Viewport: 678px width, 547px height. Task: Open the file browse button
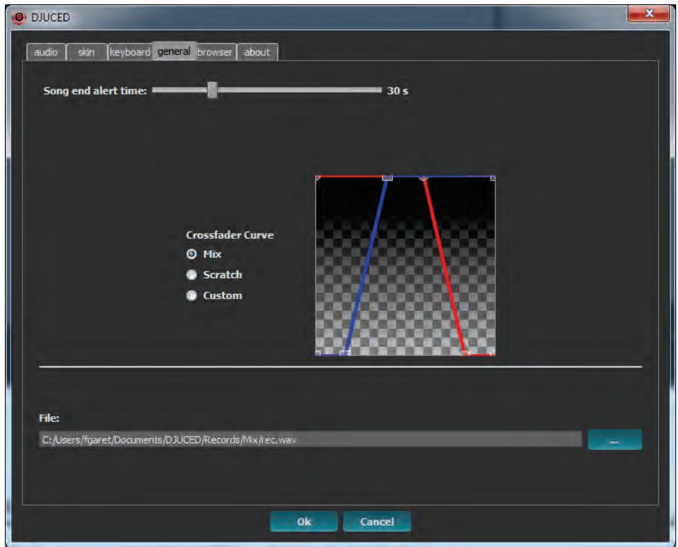614,439
